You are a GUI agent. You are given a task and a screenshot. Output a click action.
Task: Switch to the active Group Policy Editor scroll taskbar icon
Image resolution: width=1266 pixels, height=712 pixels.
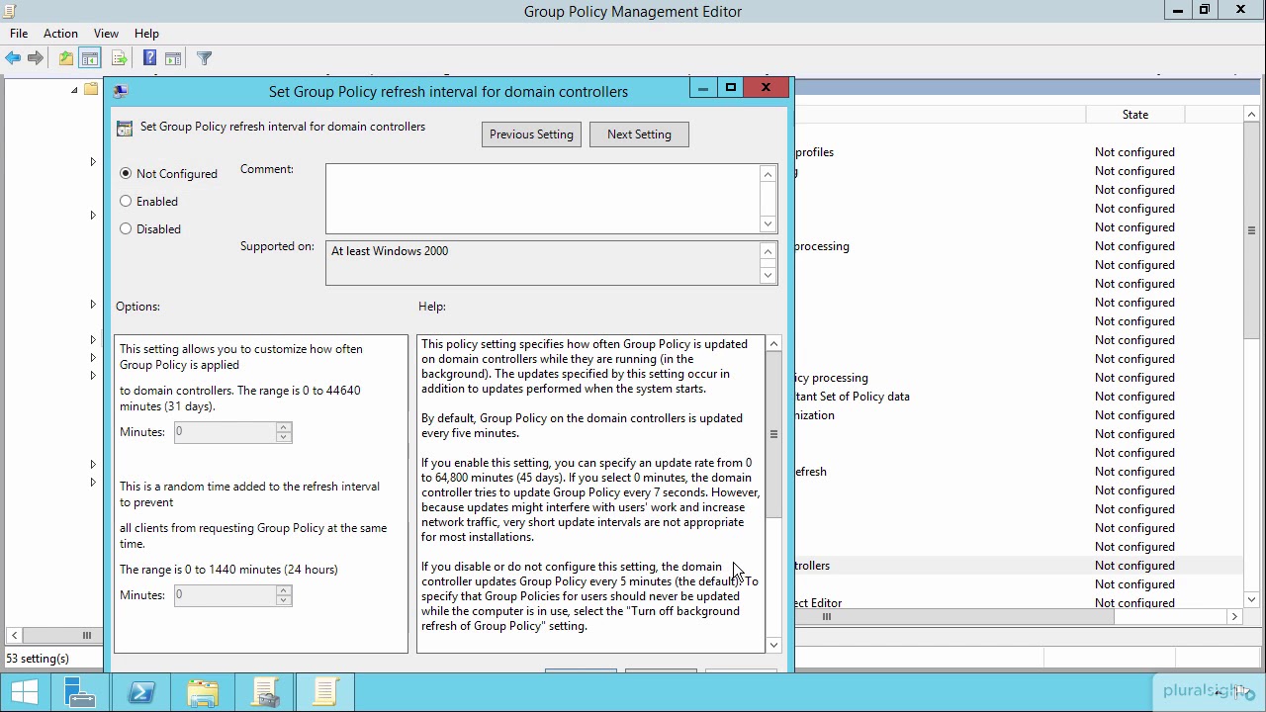(325, 692)
